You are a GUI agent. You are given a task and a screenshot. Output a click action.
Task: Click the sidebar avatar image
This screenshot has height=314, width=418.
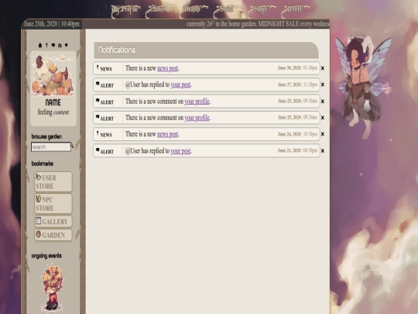pos(53,75)
